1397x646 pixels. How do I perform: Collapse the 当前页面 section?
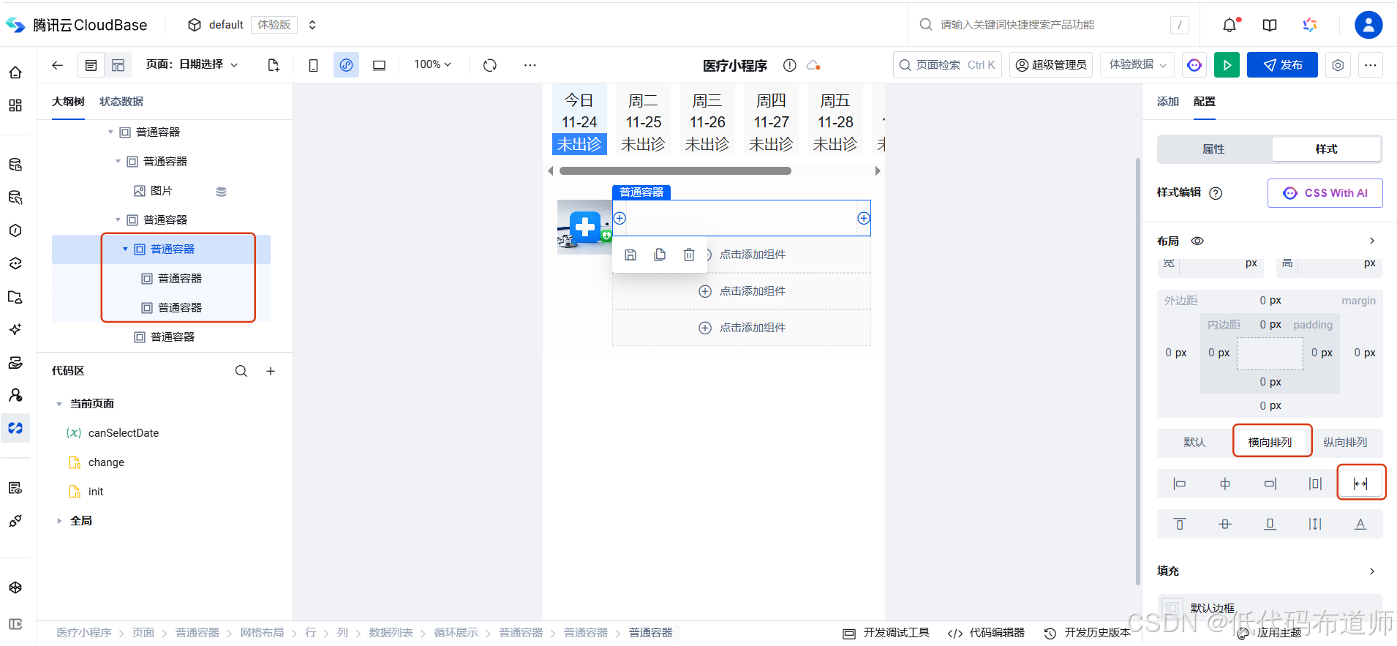(59, 404)
